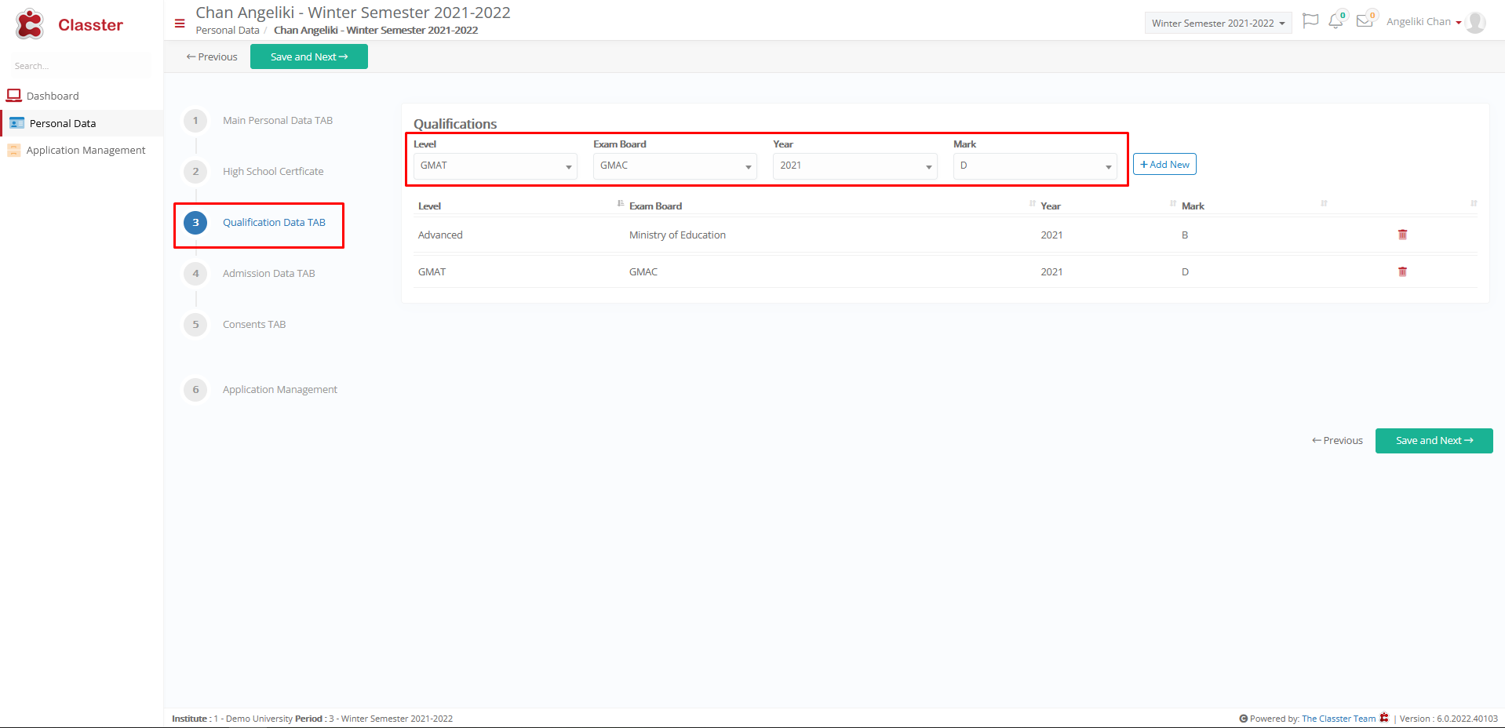1505x728 pixels.
Task: Open the messages envelope icon
Action: (1365, 21)
